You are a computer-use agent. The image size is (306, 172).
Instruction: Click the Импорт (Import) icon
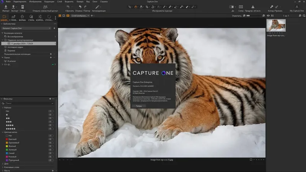click(x=5, y=7)
